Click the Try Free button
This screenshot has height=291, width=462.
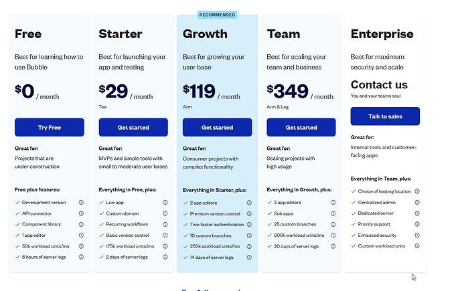pos(50,127)
